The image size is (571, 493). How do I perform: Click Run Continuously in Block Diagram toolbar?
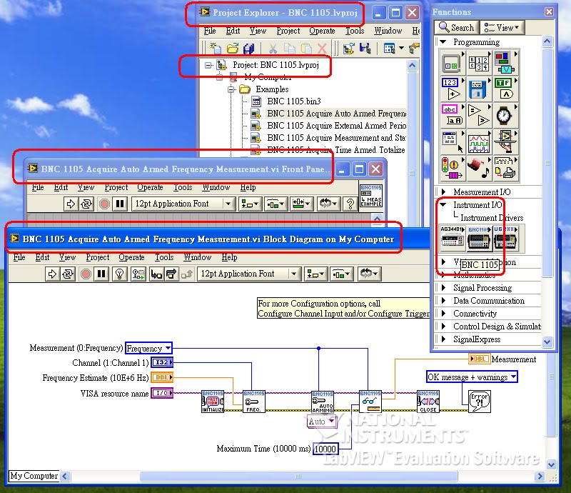tap(68, 274)
